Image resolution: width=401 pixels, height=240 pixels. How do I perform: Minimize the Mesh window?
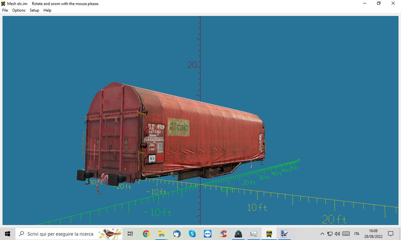coord(365,3)
